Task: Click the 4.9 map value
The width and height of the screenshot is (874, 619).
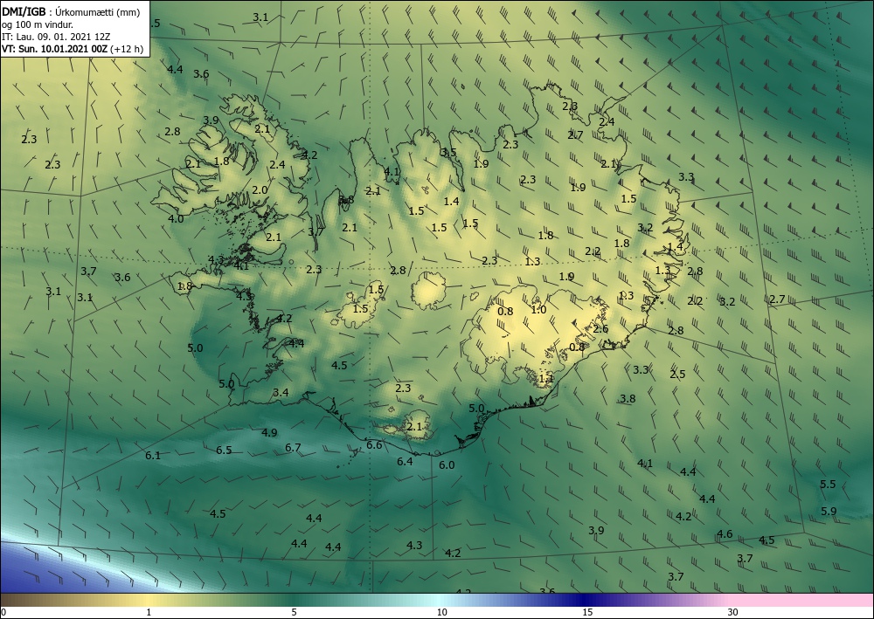Action: point(269,432)
